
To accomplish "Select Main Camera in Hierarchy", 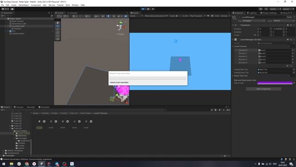I will click(x=18, y=21).
